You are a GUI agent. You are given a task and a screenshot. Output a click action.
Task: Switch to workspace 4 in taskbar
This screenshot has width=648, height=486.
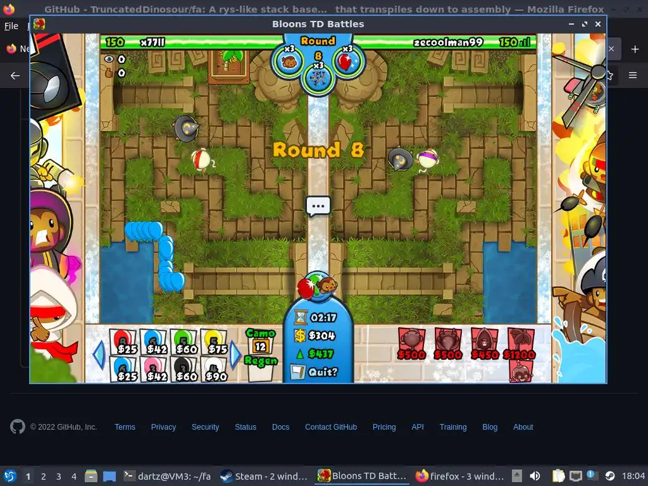click(73, 477)
